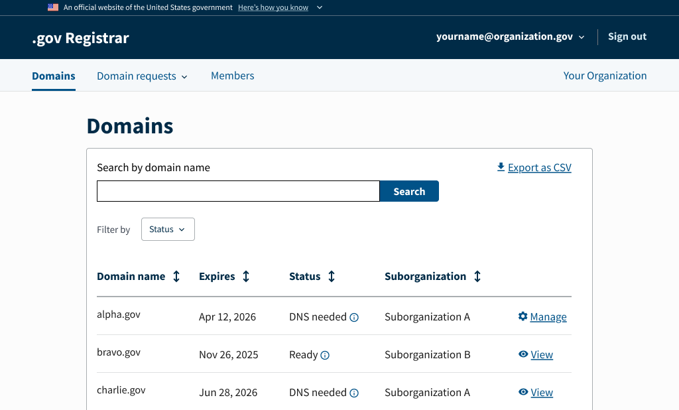Sort by Suborganization arrow icon
The width and height of the screenshot is (679, 410).
pyautogui.click(x=477, y=277)
